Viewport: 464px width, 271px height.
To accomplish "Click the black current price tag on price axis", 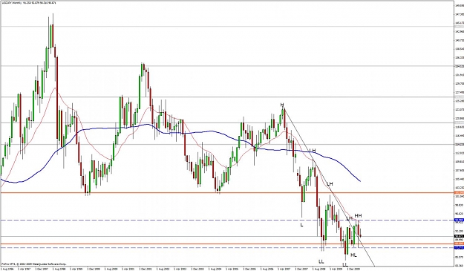I will point(459,236).
